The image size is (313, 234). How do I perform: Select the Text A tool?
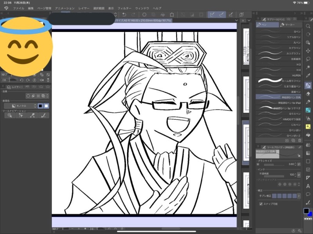pos(308,186)
